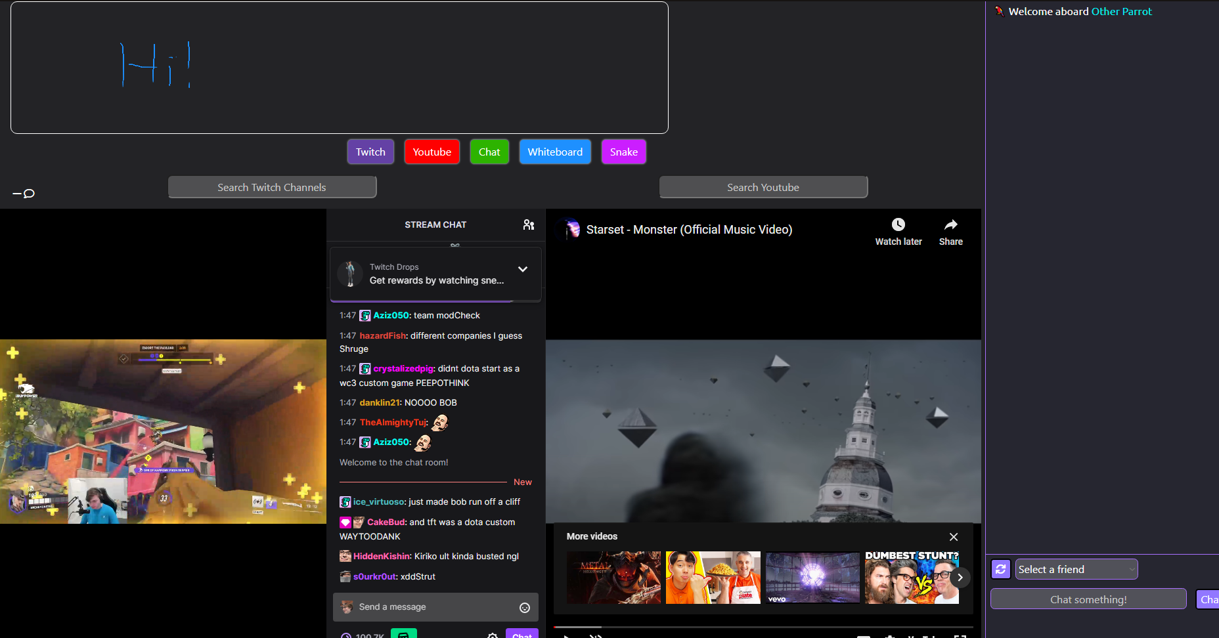Click the New messages divider label
The height and width of the screenshot is (638, 1219).
point(523,482)
